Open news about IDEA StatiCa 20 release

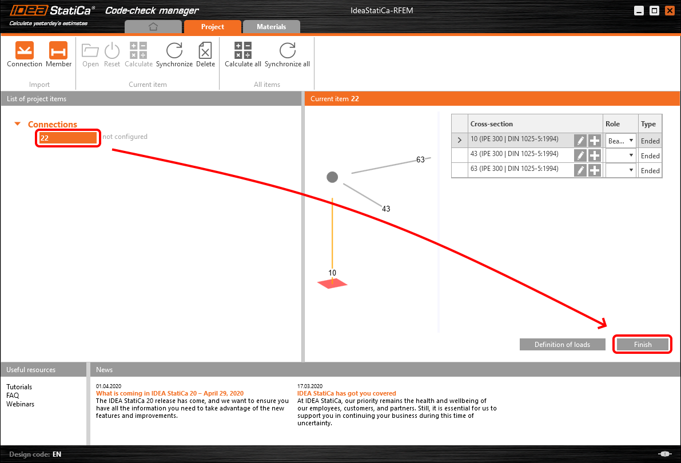(170, 393)
